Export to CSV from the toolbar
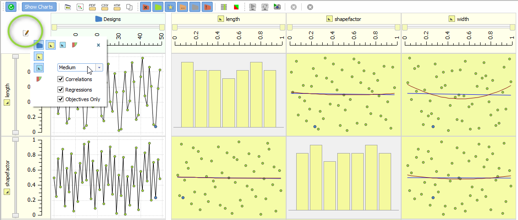The height and width of the screenshot is (220, 518). pyautogui.click(x=105, y=6)
